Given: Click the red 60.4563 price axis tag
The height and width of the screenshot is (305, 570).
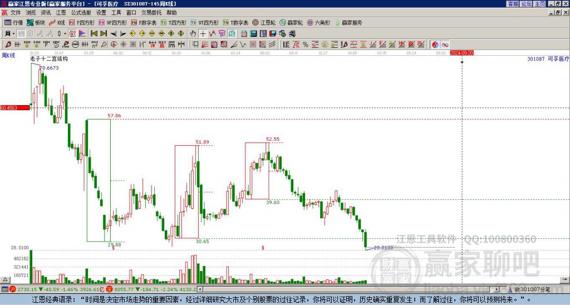Looking at the screenshot, I should click(15, 108).
